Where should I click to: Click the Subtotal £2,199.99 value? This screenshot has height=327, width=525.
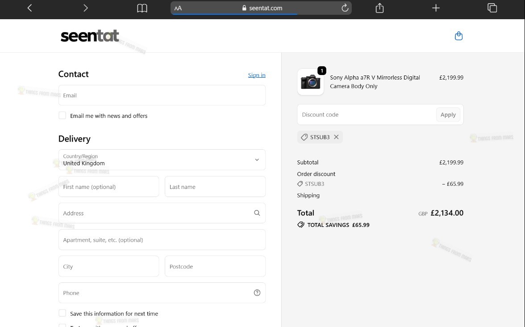(x=451, y=162)
